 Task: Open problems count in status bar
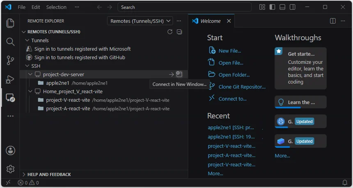[x=28, y=183]
